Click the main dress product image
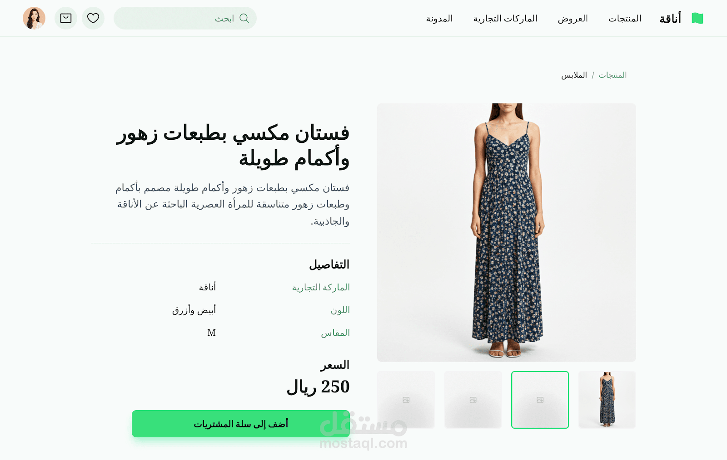The height and width of the screenshot is (460, 727). coord(507,232)
